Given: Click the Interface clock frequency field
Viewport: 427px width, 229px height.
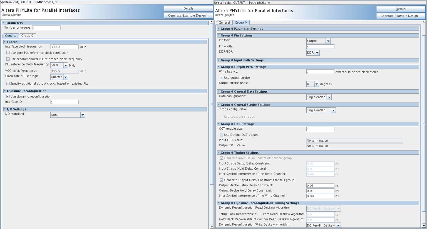Looking at the screenshot, I should pos(64,47).
